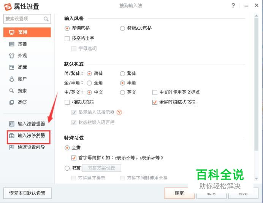Click the repair kit icon beside 输入法修复器
The width and height of the screenshot is (263, 203).
[x=11, y=136]
